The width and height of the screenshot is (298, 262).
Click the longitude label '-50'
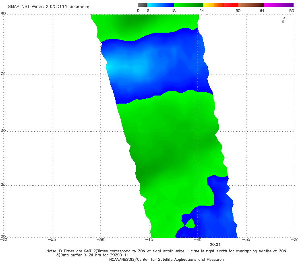(x=100, y=239)
